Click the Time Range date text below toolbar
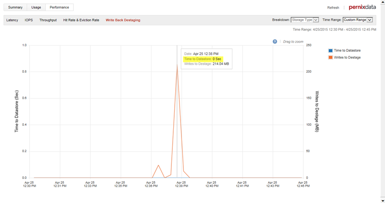The image size is (385, 203). coord(334,29)
